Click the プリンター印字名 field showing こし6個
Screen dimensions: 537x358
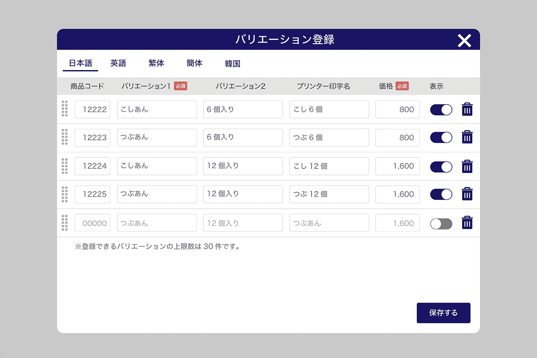tap(329, 110)
